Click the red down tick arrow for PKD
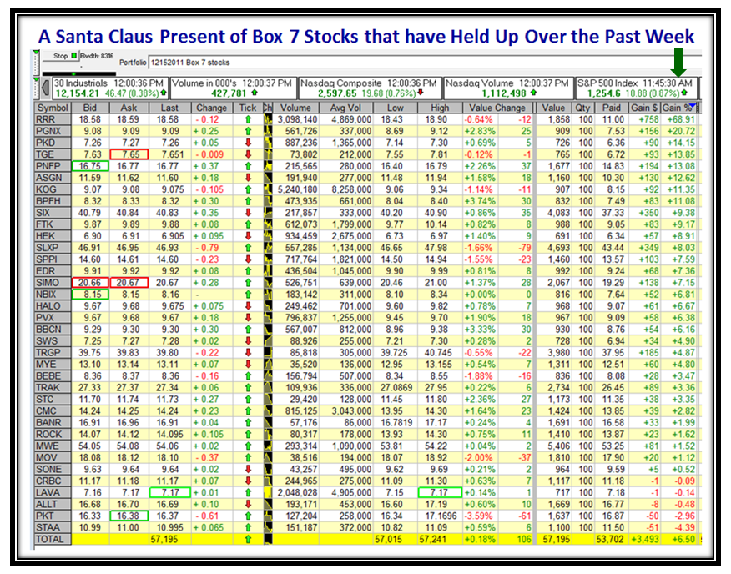The height and width of the screenshot is (574, 731). tap(248, 143)
